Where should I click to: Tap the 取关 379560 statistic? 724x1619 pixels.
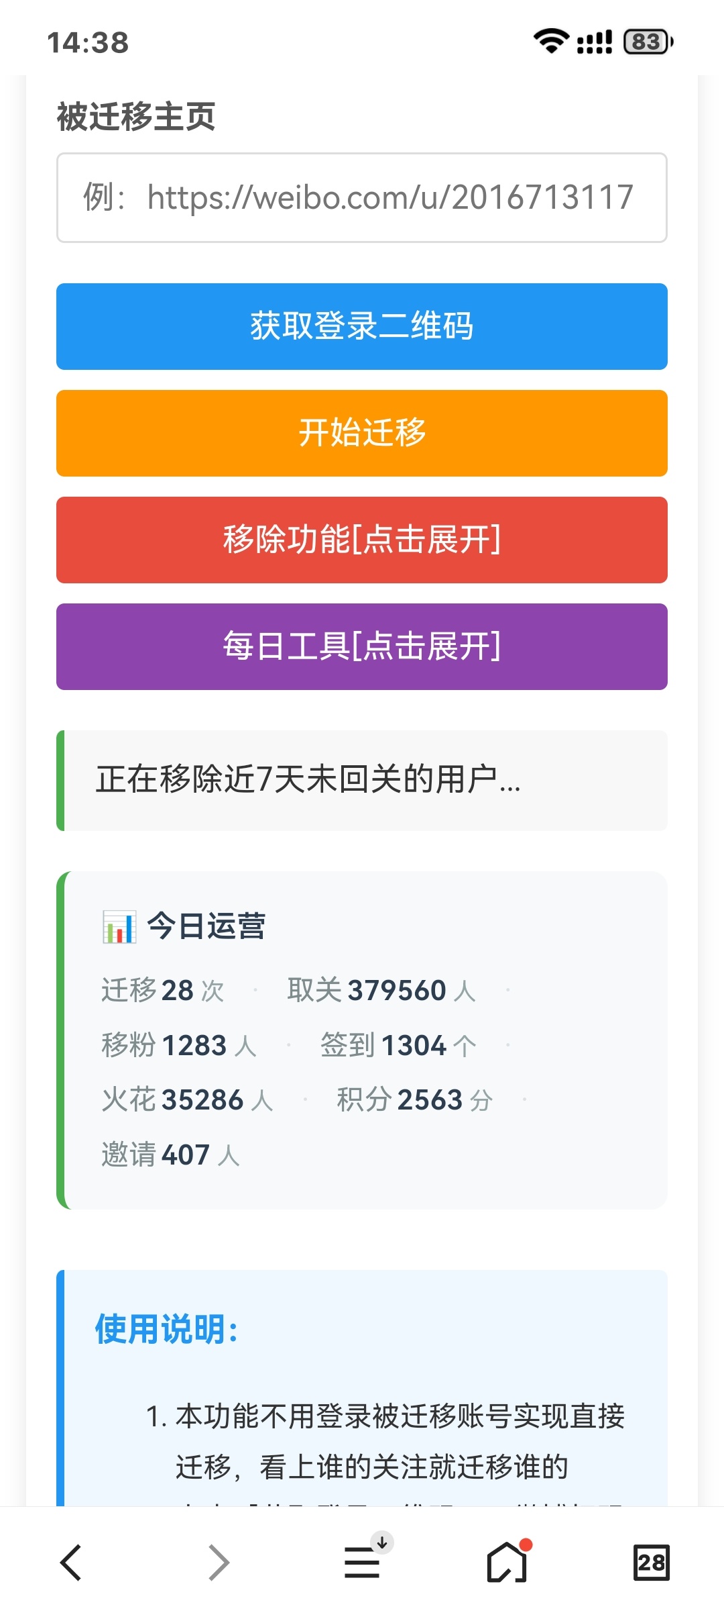tap(381, 990)
